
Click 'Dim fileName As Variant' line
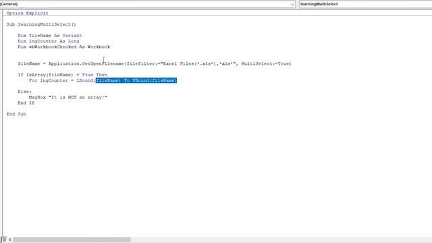[50, 36]
